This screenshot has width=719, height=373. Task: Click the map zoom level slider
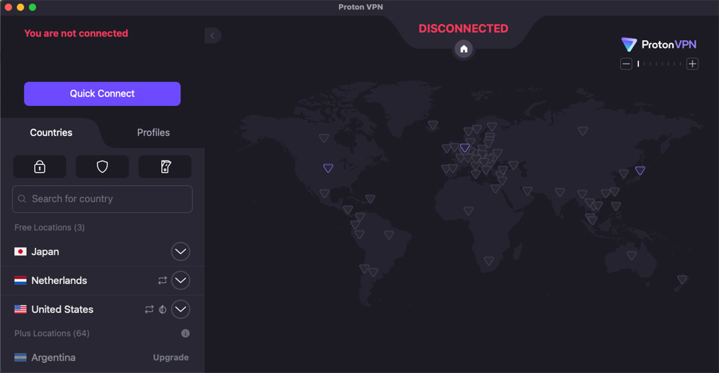[659, 63]
